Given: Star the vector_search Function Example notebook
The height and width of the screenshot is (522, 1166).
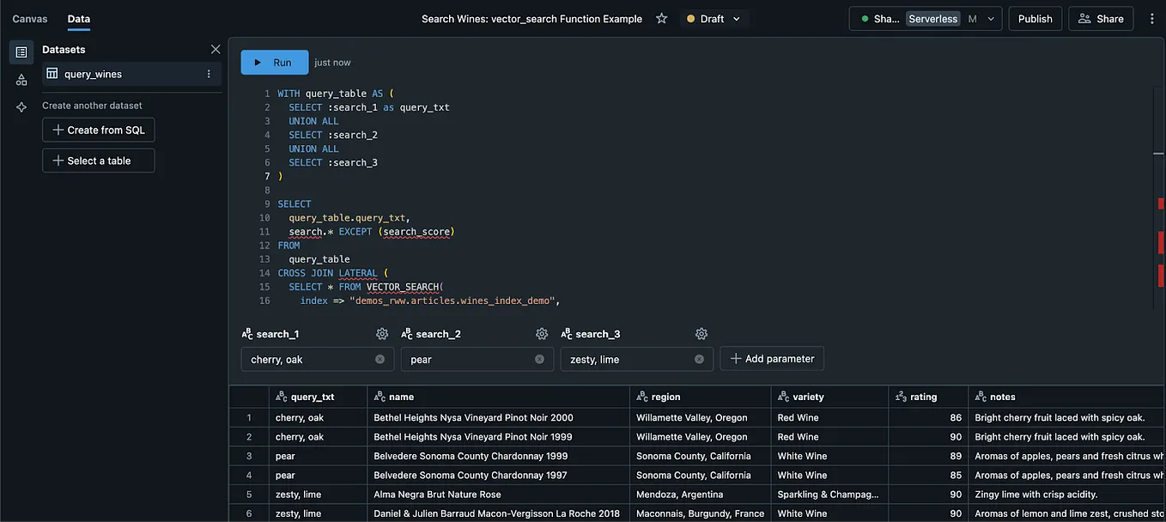Looking at the screenshot, I should coord(661,17).
